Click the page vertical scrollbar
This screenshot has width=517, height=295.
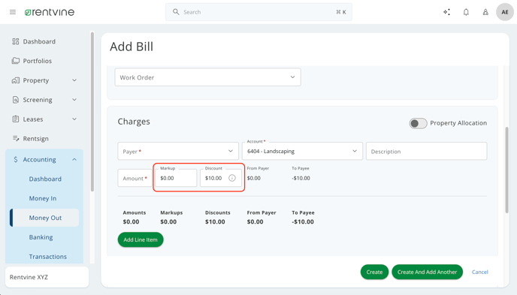pos(507,170)
